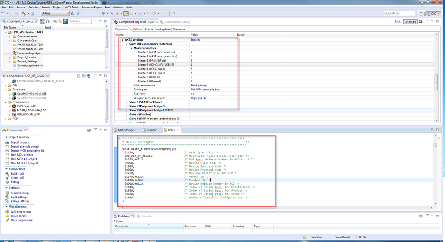The width and height of the screenshot is (445, 242).
Task: Click the flash programmer lightning icon
Action: pos(78,13)
